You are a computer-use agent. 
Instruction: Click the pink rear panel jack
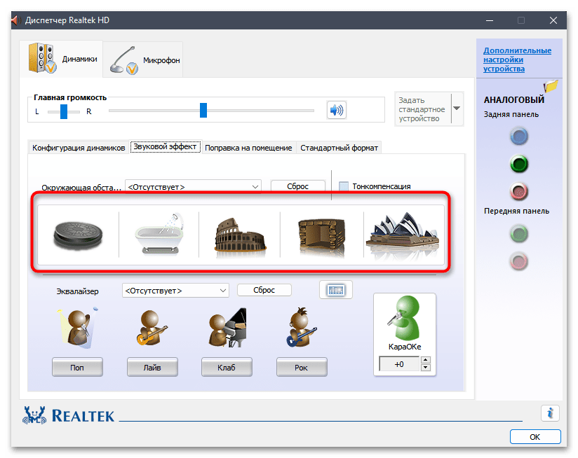click(519, 191)
